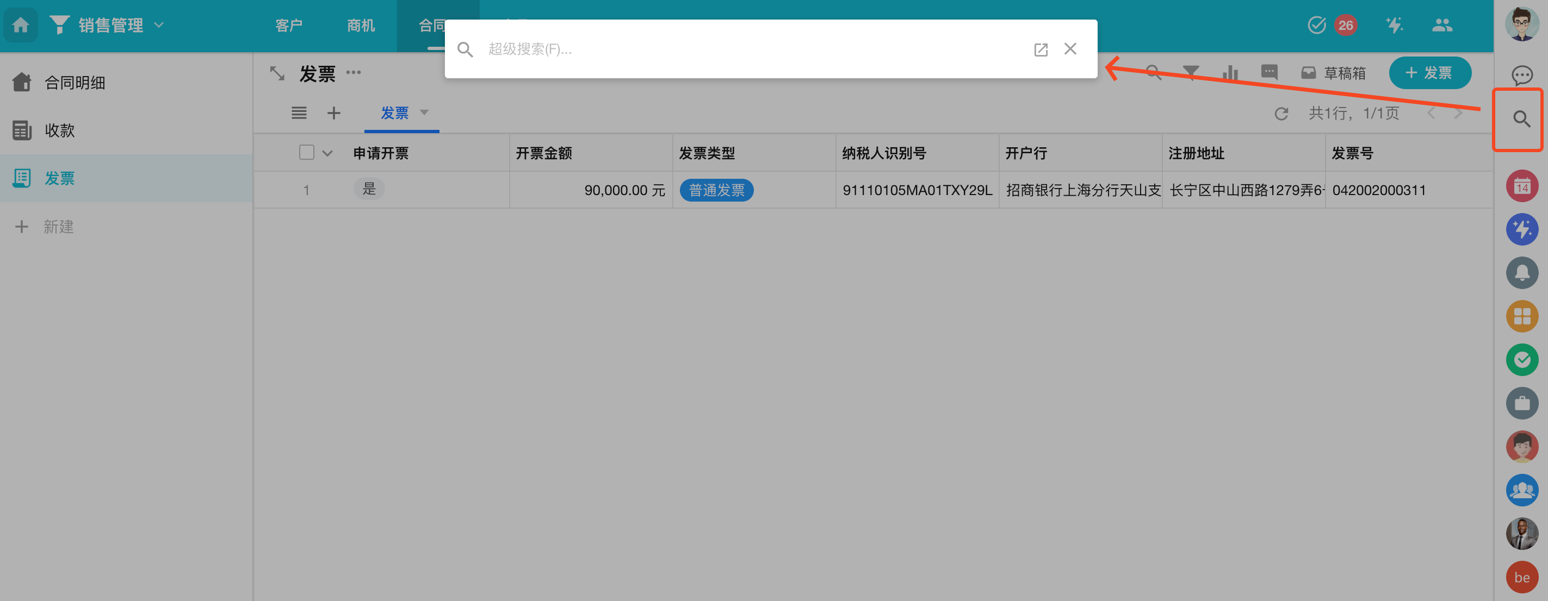Image resolution: width=1548 pixels, height=601 pixels.
Task: Switch to the 客户 tab
Action: 288,25
